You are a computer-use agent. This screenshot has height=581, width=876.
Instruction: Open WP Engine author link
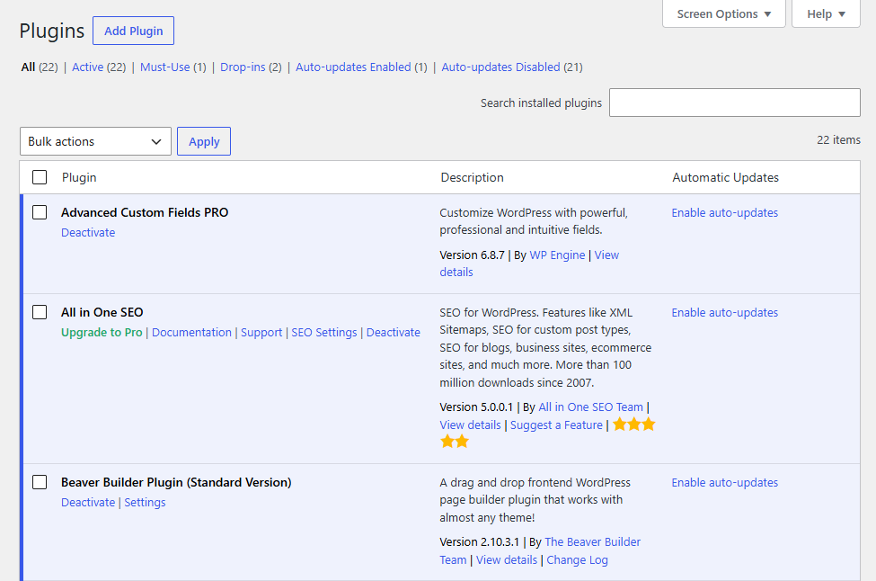557,255
